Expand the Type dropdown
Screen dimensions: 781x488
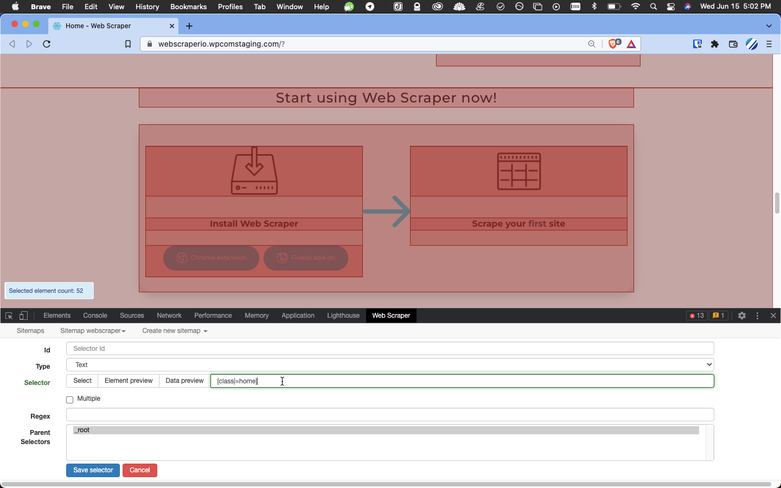pos(390,365)
